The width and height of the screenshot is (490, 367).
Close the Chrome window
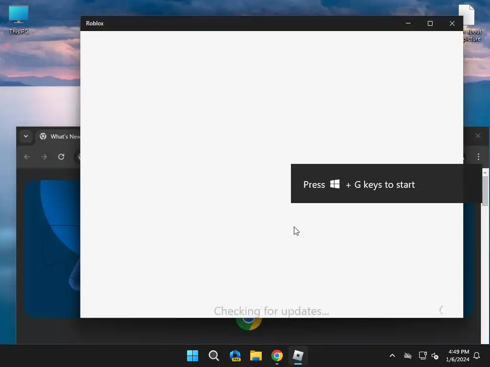(x=478, y=136)
